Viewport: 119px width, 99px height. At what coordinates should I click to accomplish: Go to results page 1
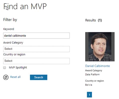pyautogui.click(x=89, y=95)
